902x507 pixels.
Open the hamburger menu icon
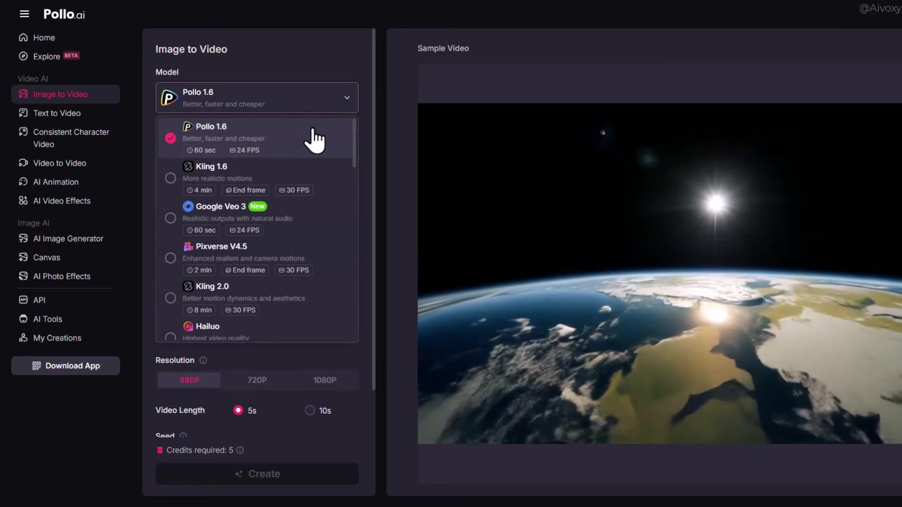[x=24, y=14]
